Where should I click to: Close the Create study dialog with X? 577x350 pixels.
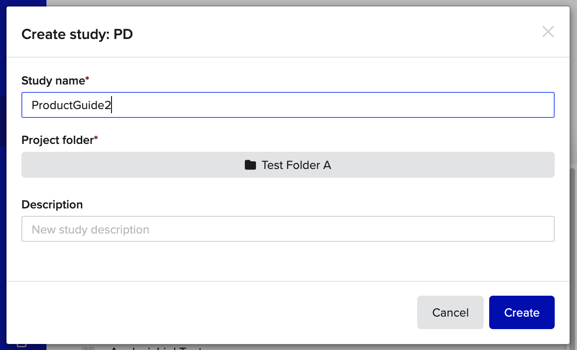[548, 32]
